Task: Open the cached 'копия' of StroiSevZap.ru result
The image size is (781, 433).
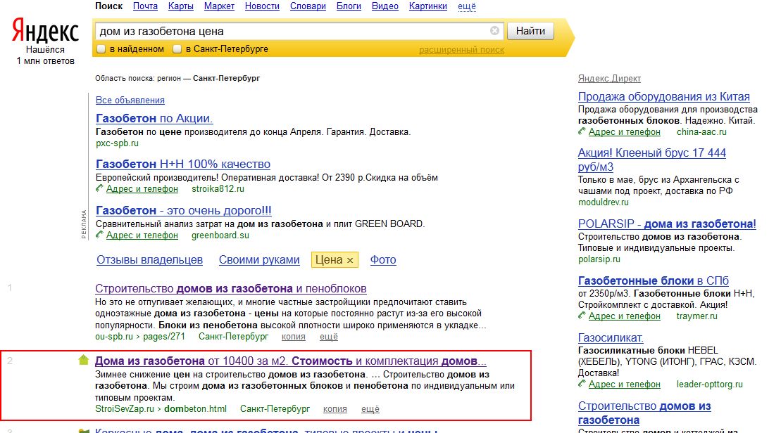Action: (335, 408)
